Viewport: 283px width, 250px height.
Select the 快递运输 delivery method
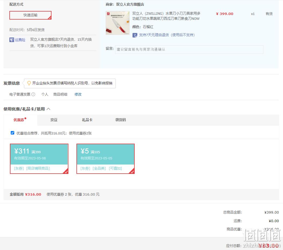[x=30, y=15]
